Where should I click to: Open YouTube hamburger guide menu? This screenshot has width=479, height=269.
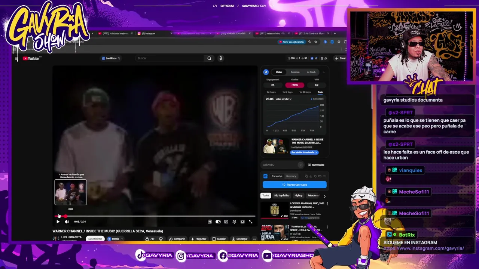tap(16, 58)
